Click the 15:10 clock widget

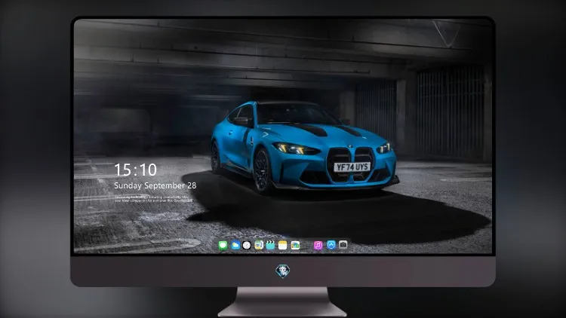click(135, 170)
